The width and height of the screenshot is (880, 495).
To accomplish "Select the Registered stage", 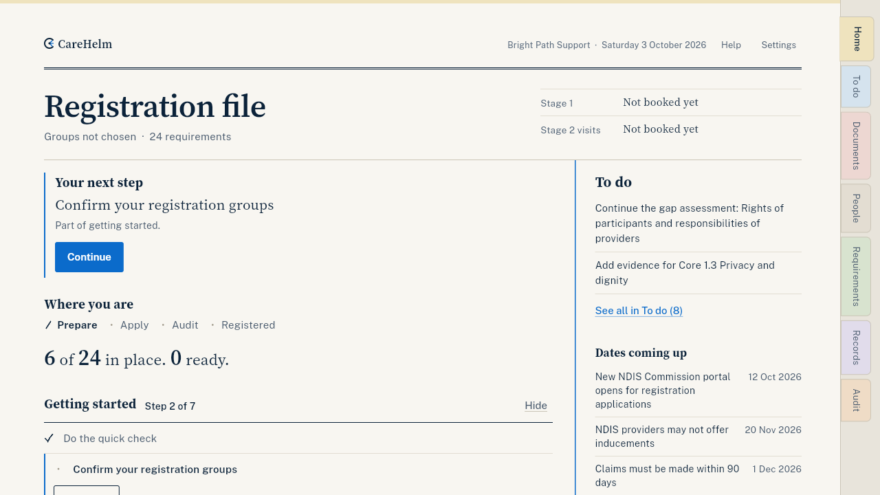I will coord(248,325).
